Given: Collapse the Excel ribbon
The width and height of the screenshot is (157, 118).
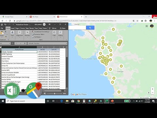Looking at the screenshot, I should pyautogui.click(x=66, y=40).
